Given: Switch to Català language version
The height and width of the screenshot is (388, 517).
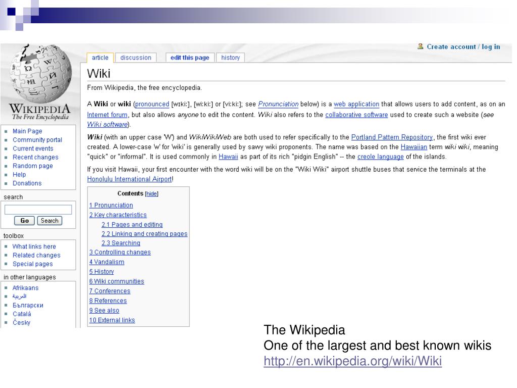Looking at the screenshot, I should click(x=22, y=314).
